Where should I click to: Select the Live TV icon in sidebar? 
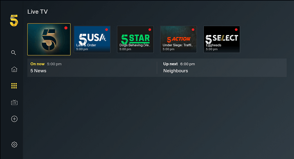14,102
